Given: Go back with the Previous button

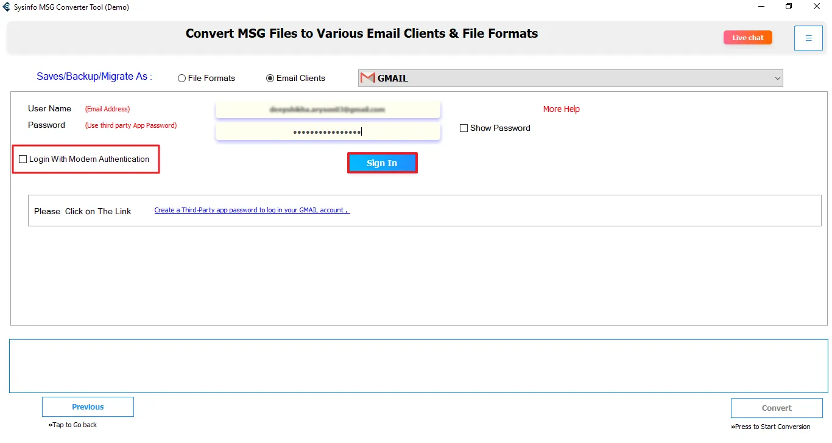Looking at the screenshot, I should [88, 407].
